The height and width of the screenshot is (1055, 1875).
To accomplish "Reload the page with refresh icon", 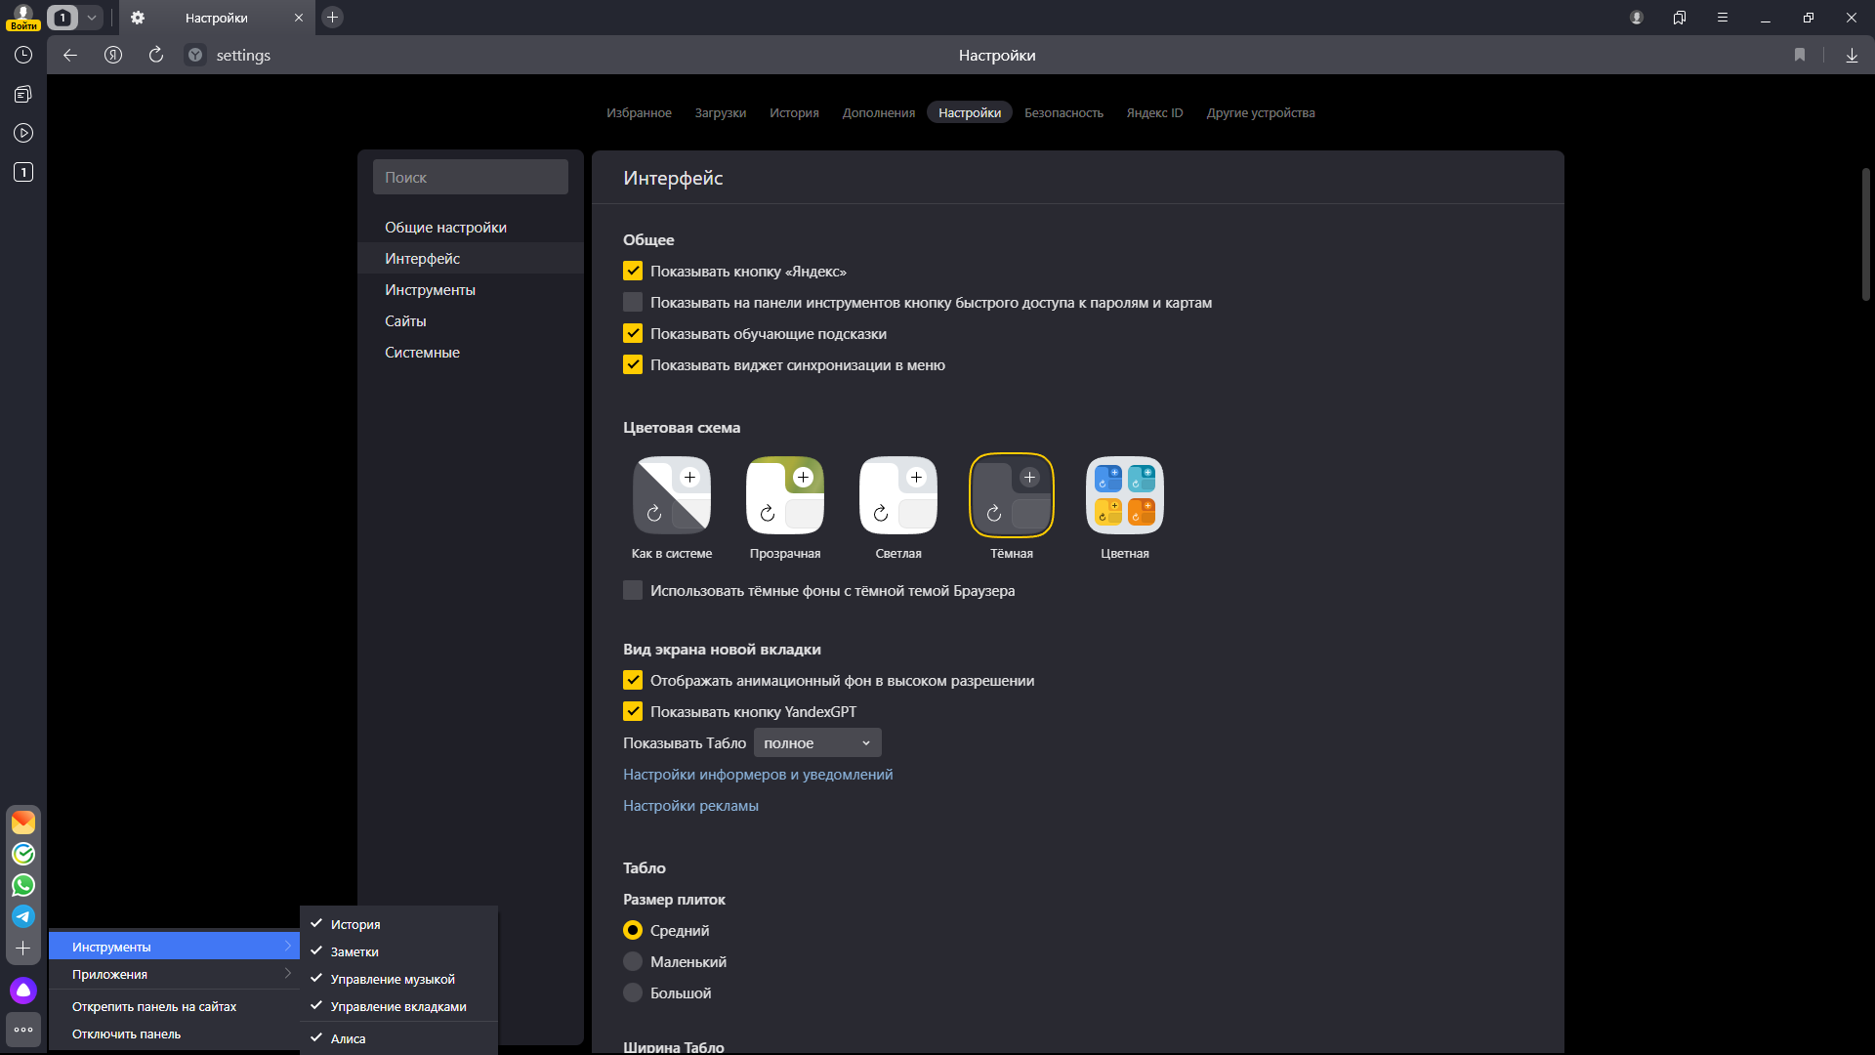I will (x=156, y=55).
